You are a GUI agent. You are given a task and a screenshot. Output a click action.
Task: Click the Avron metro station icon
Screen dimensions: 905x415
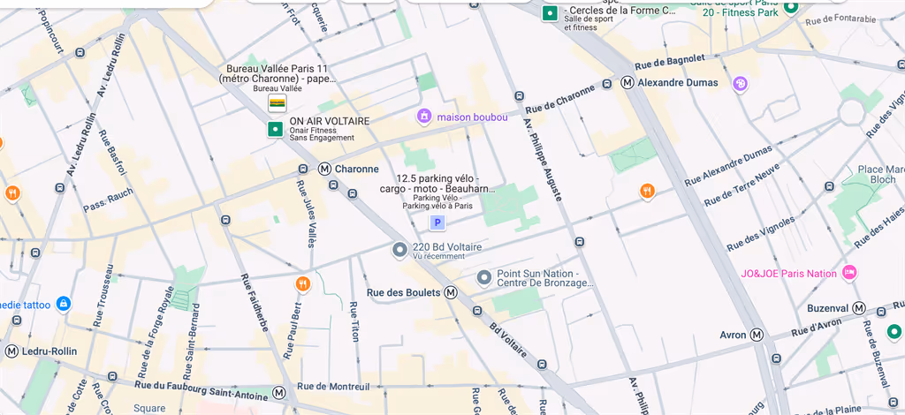tap(757, 335)
